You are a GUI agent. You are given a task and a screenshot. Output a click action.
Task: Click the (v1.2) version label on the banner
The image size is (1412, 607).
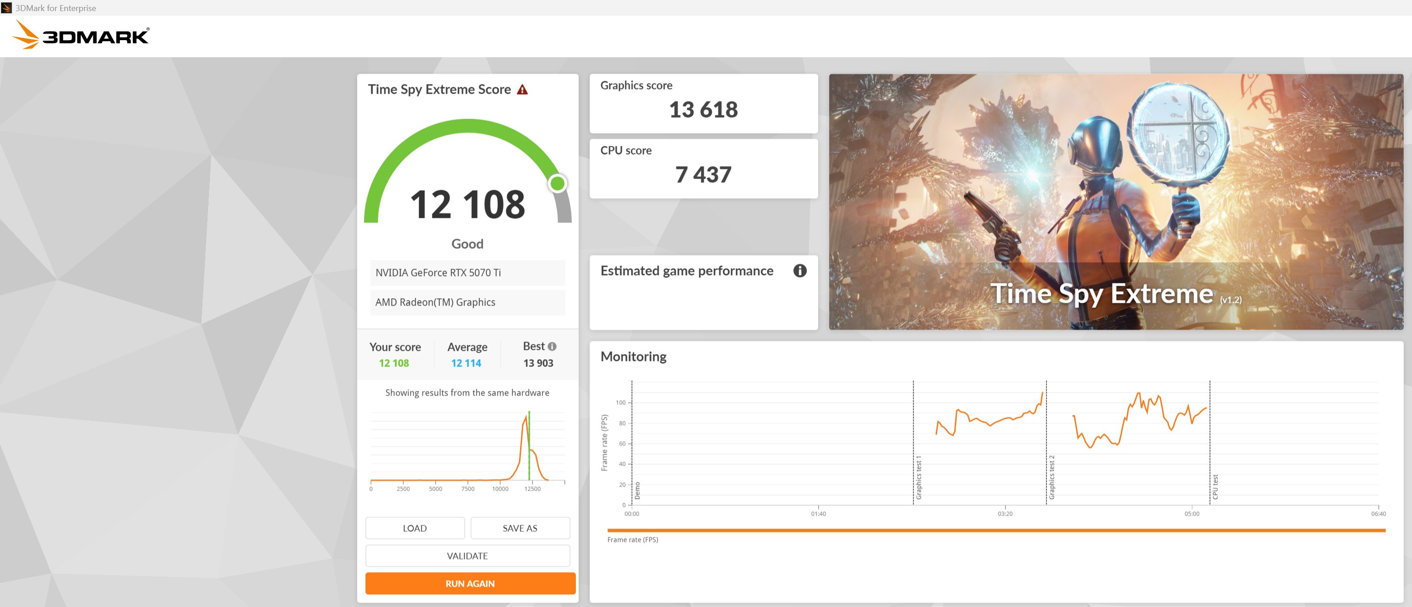(1231, 300)
